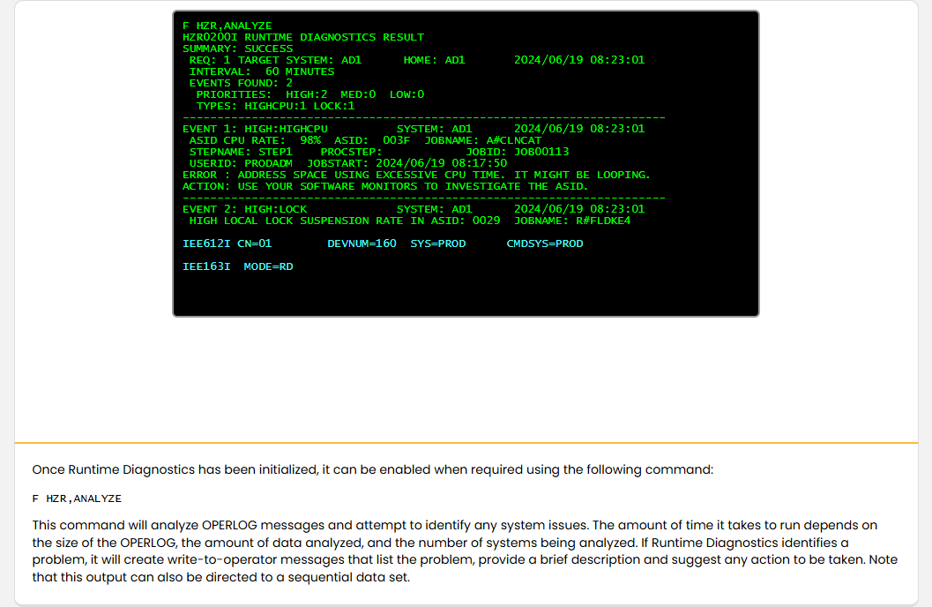Click 'ACTION: USE YOUR SOFTWARE MONITORS' line
932x607 pixels.
click(385, 186)
